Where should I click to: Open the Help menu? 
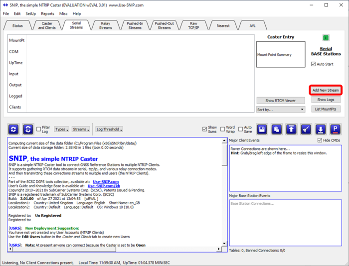point(77,13)
